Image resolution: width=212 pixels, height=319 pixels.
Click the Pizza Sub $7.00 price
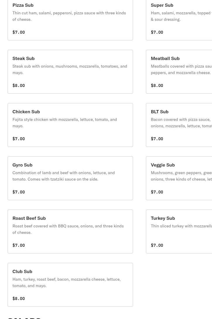[18, 32]
